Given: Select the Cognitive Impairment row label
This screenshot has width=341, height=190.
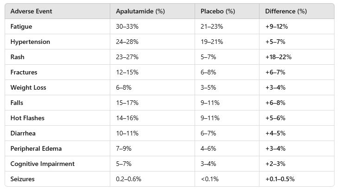Looking at the screenshot, I should (43, 164).
